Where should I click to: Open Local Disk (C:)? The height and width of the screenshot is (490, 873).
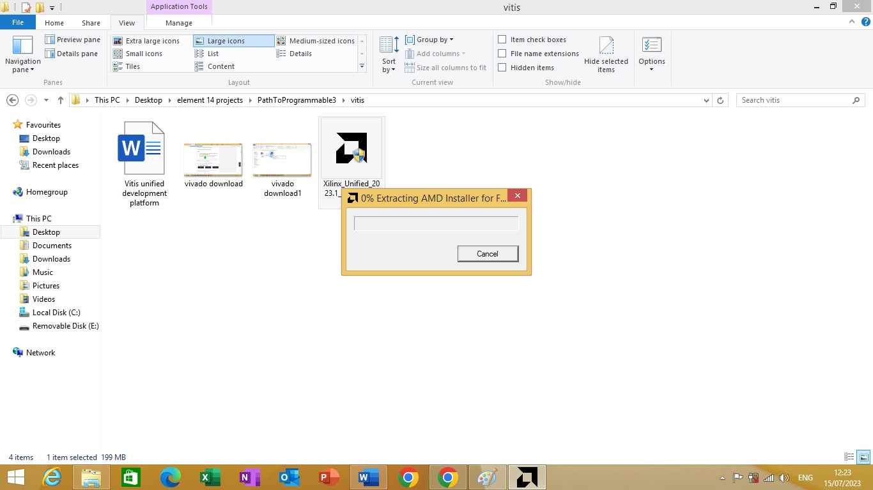(x=56, y=313)
